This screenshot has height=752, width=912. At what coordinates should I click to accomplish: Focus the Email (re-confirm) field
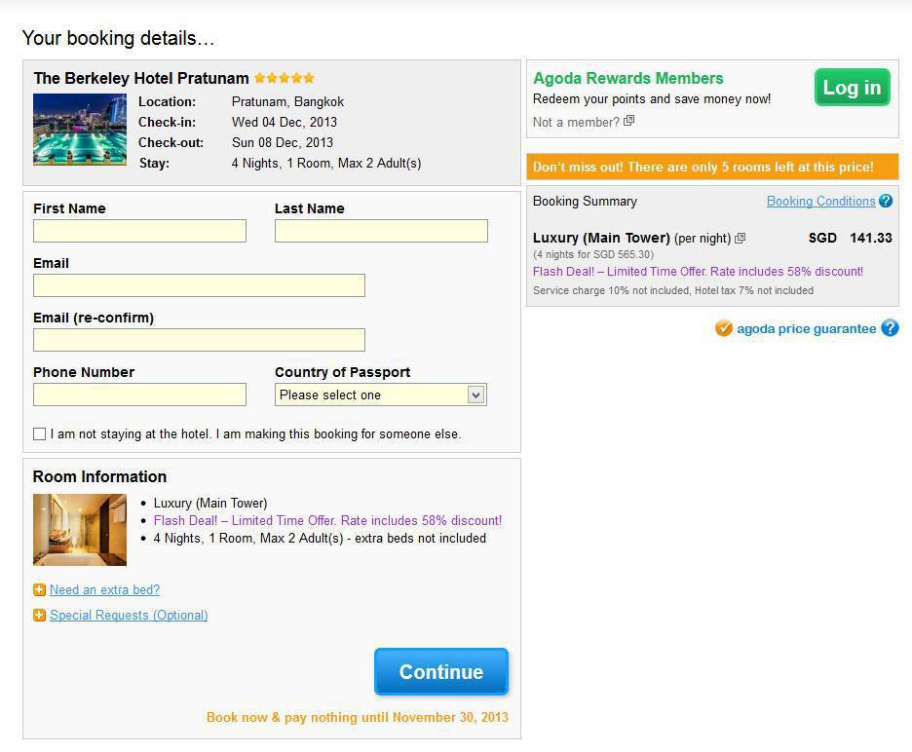point(199,340)
